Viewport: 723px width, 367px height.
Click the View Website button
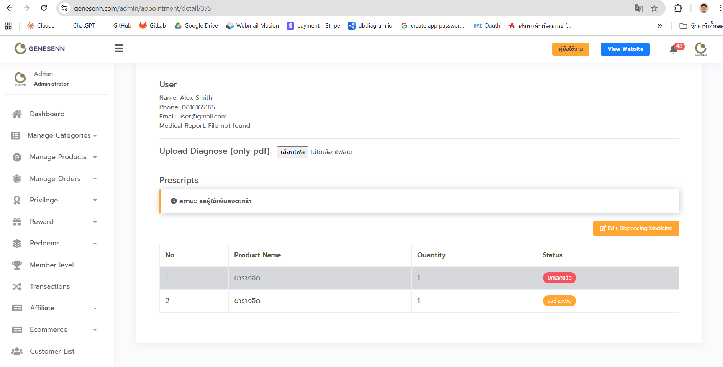click(x=625, y=49)
